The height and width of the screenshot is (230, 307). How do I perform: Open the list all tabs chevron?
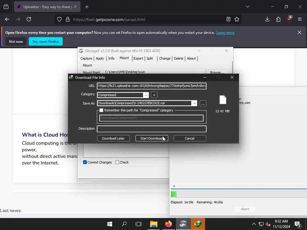click(x=247, y=7)
